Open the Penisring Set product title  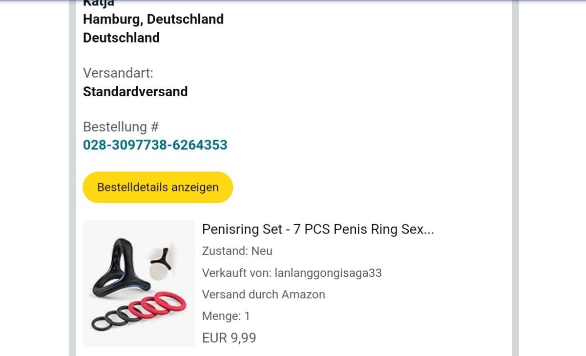[318, 229]
